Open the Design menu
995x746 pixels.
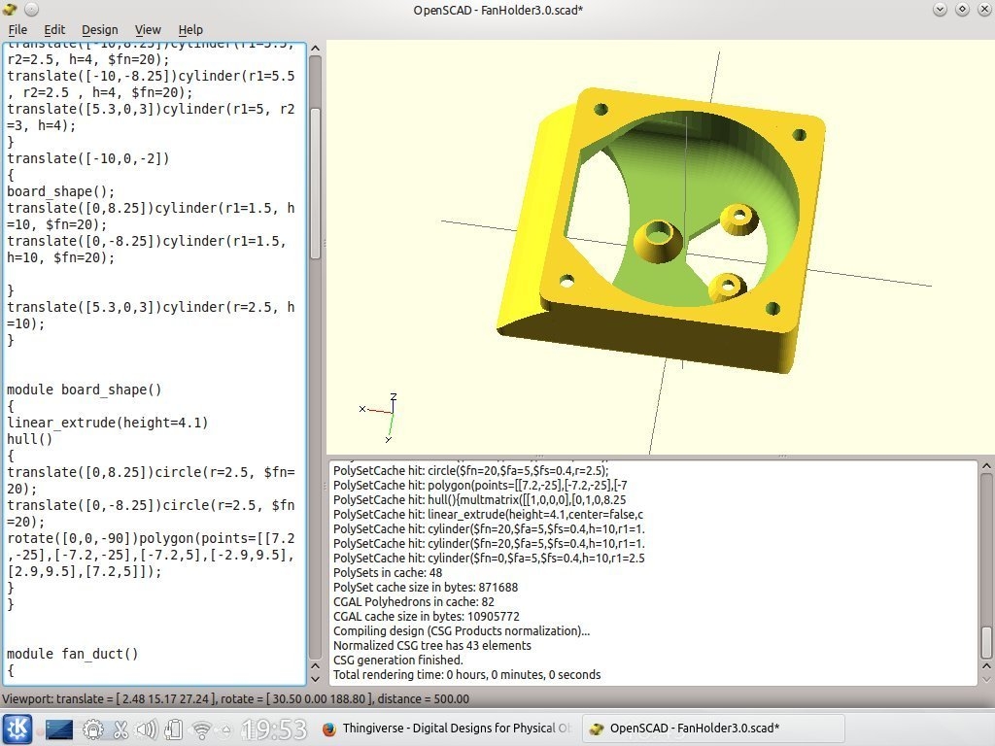click(99, 30)
